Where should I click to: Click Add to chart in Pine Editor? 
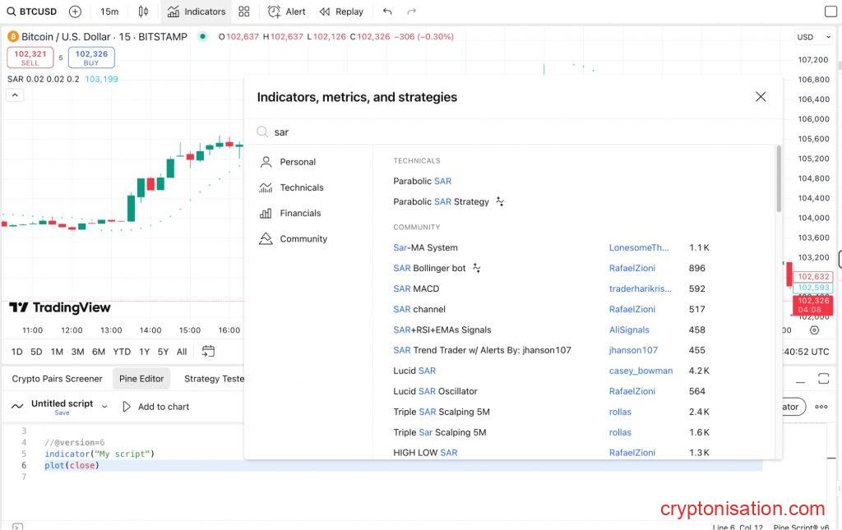click(x=155, y=407)
